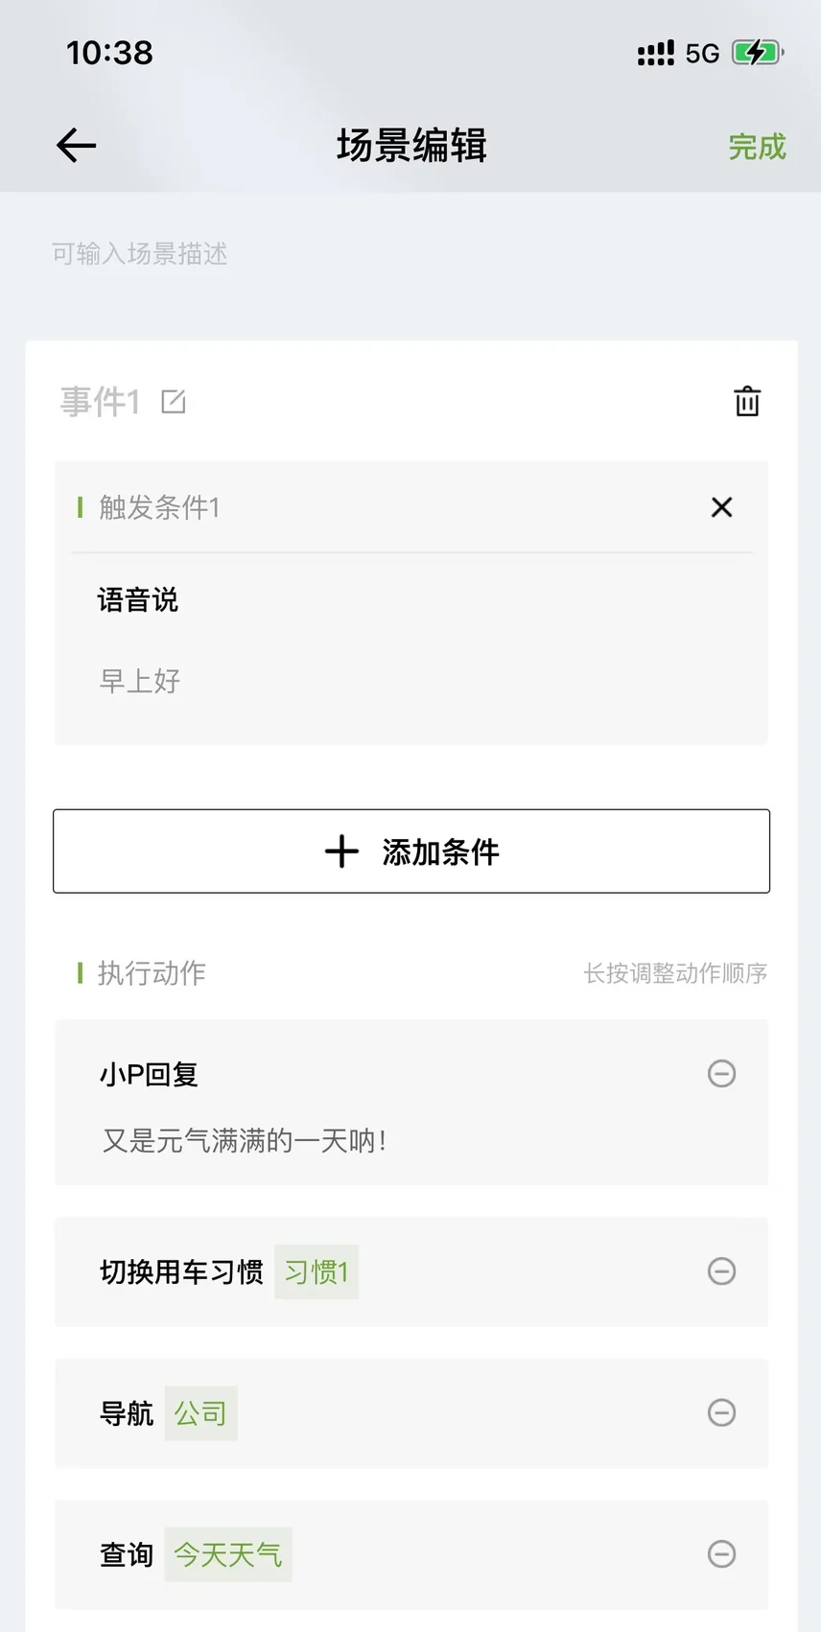This screenshot has height=1632, width=821.
Task: Delete 事件1 using the trash icon
Action: coord(747,402)
